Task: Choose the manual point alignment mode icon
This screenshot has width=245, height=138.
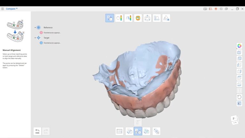Action: pos(138,131)
